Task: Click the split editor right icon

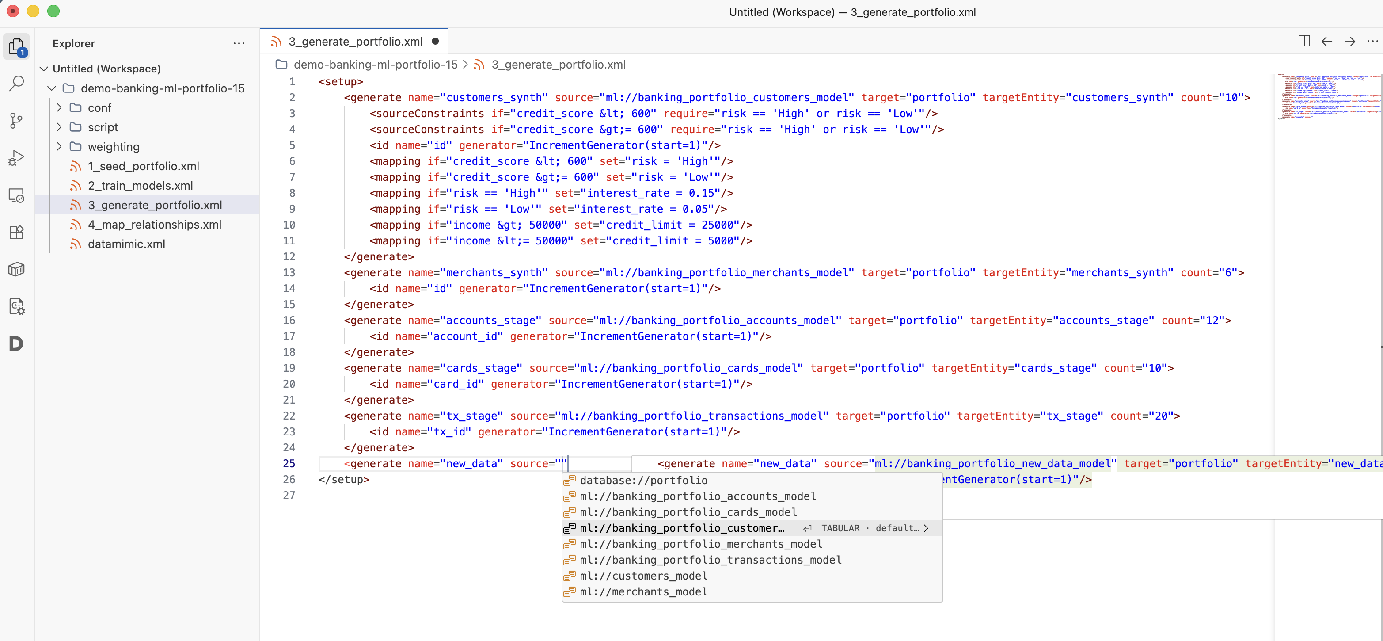Action: [x=1303, y=42]
